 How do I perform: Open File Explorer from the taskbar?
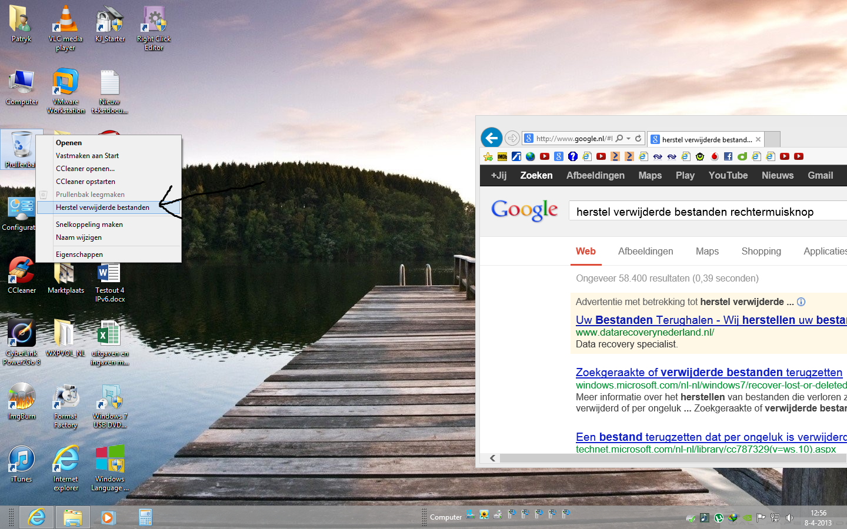[x=72, y=517]
